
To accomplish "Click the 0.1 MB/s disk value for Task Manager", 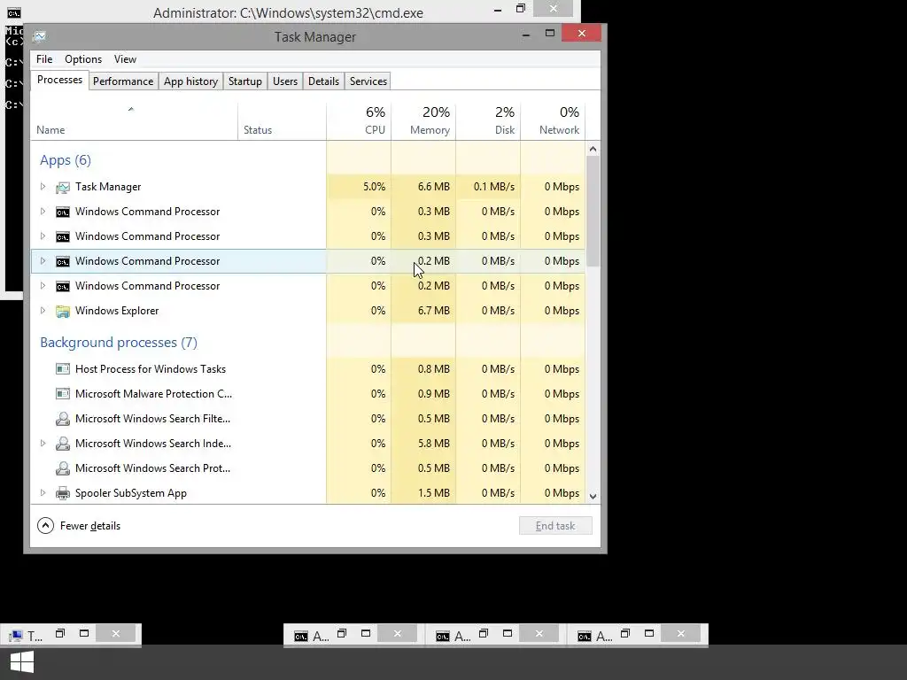I will coord(494,187).
